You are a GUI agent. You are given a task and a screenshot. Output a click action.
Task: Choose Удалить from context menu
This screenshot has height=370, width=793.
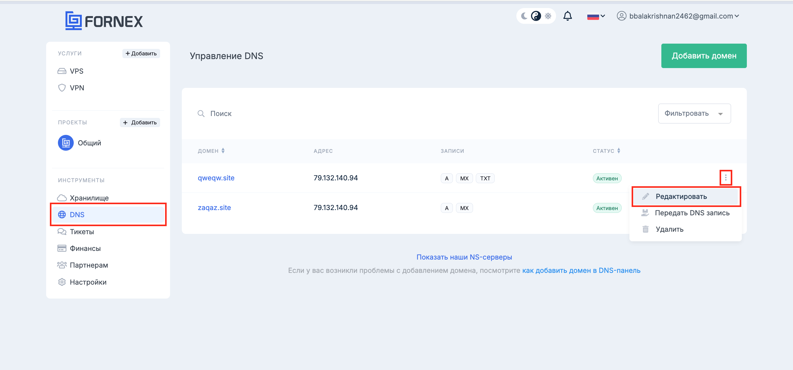tap(686, 229)
